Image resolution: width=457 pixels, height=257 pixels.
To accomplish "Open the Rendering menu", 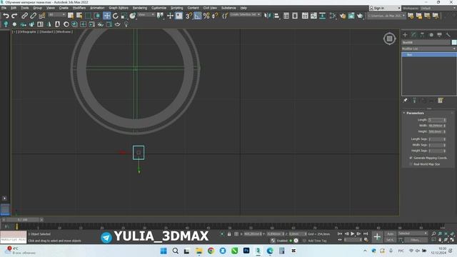I will click(x=140, y=8).
